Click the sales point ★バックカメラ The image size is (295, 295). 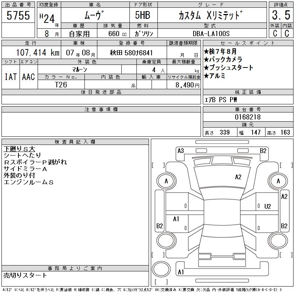coord(223,59)
